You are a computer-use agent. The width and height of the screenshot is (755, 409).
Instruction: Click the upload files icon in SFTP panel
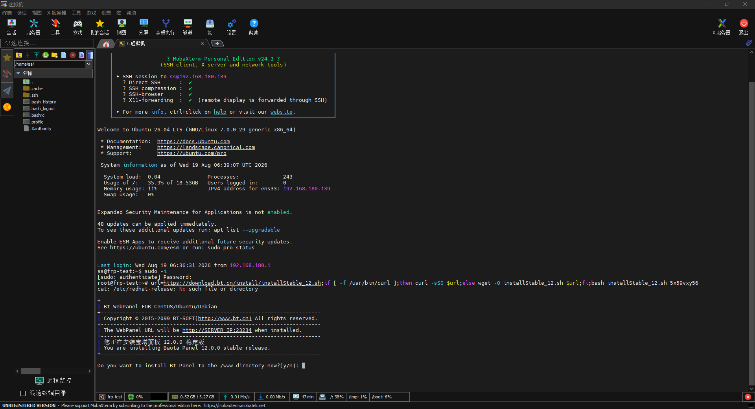click(37, 55)
